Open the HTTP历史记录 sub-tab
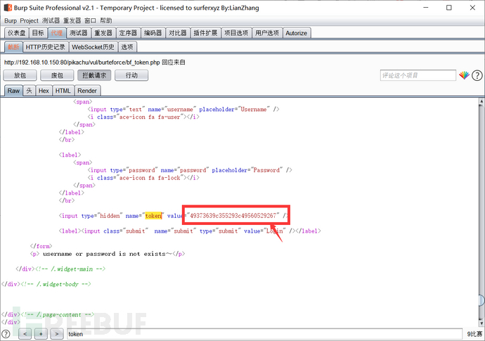 pos(46,47)
